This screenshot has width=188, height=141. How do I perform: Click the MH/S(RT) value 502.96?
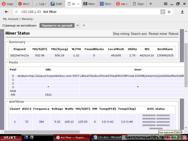40,56
